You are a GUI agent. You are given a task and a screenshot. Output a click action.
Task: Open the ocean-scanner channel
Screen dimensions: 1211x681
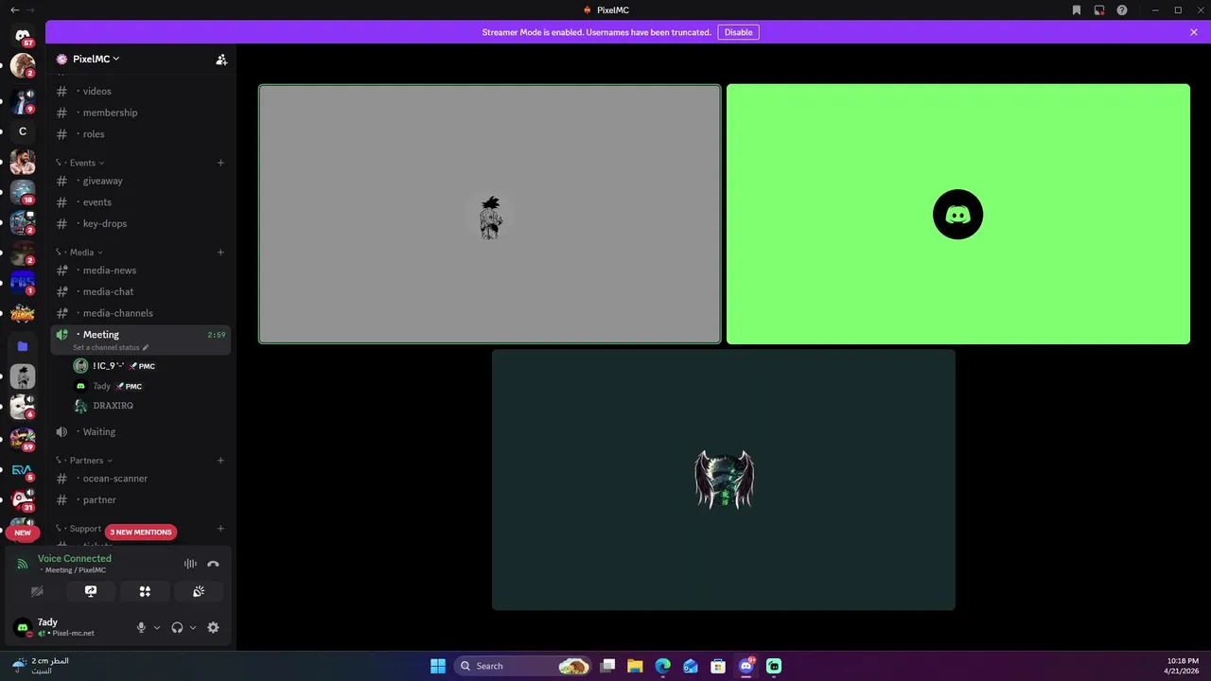coord(140,479)
